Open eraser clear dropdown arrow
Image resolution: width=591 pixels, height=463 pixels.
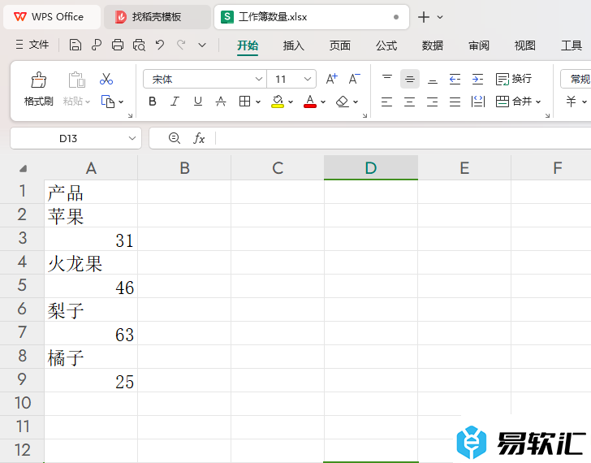[356, 102]
